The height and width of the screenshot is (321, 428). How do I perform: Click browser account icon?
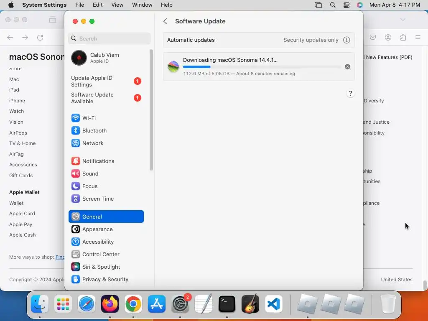coord(388,37)
